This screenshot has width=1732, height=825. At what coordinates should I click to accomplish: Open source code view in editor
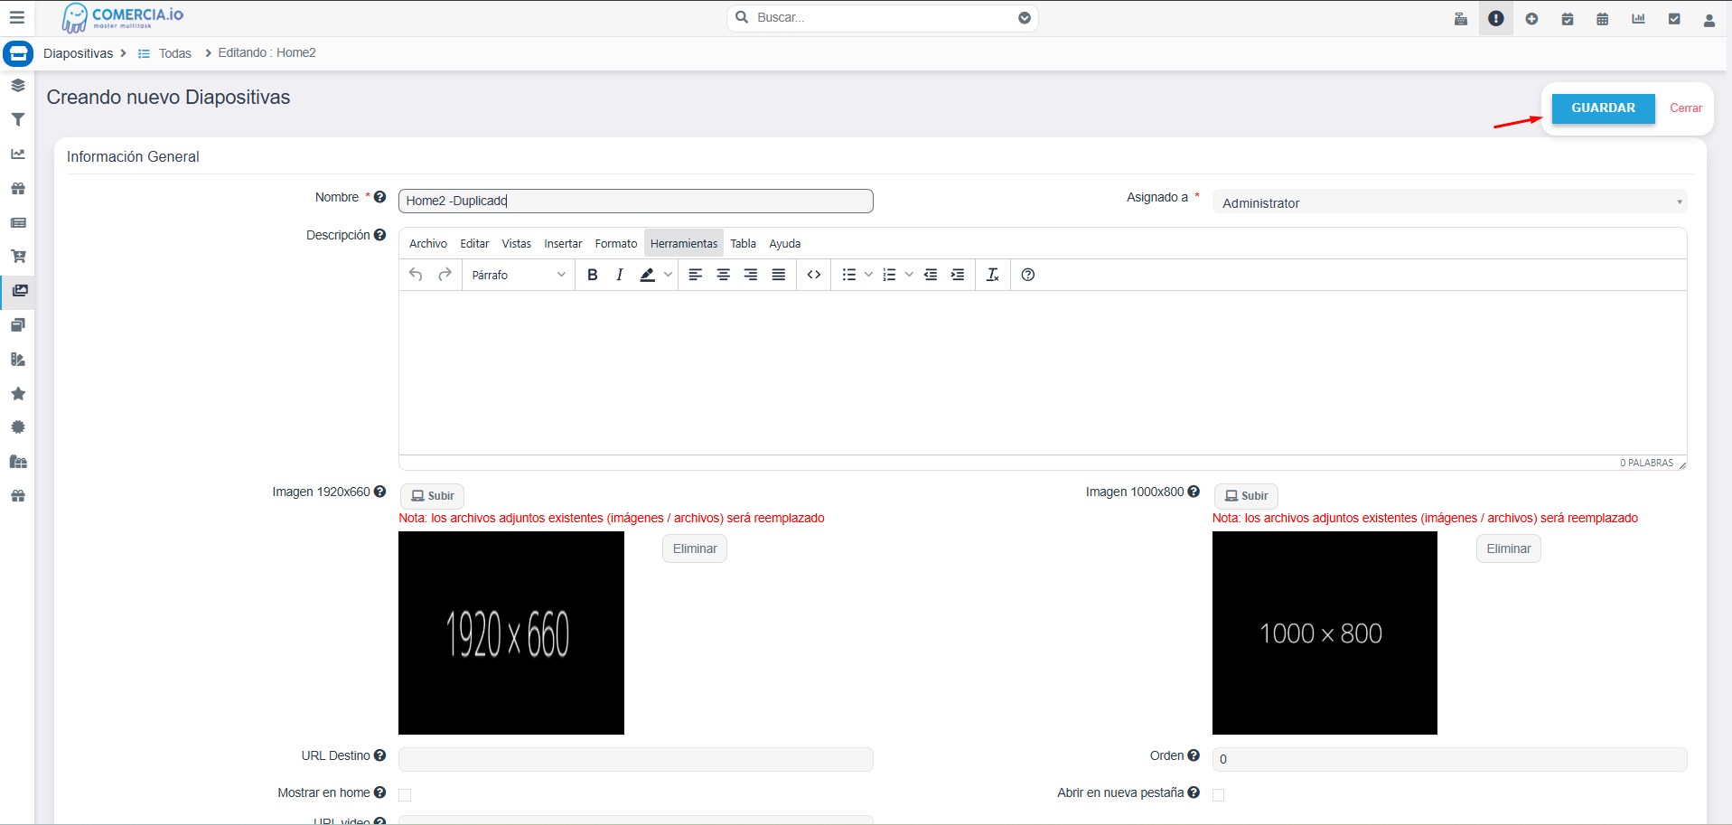pyautogui.click(x=814, y=275)
